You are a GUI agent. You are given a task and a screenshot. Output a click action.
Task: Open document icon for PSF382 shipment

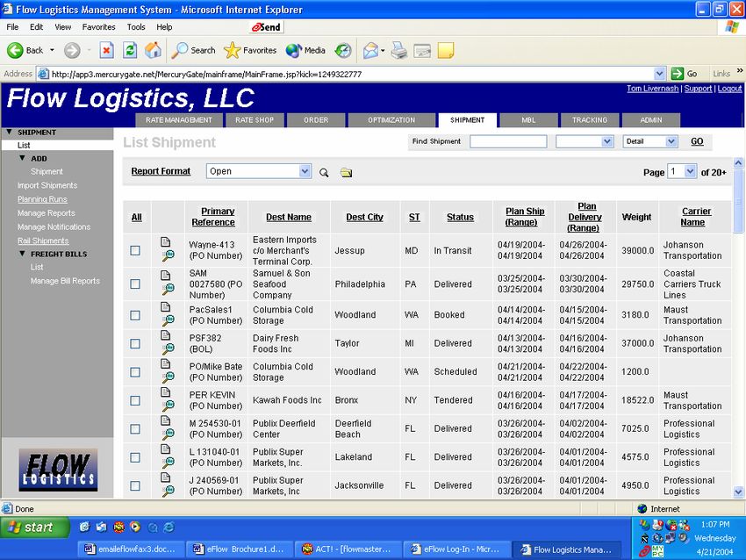click(x=166, y=335)
